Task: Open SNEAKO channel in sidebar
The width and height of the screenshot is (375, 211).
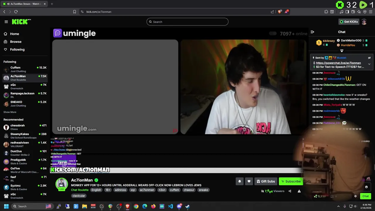Action: (25, 103)
